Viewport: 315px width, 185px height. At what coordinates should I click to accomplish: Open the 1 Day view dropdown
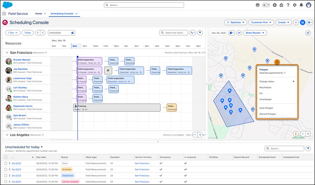tap(13, 33)
